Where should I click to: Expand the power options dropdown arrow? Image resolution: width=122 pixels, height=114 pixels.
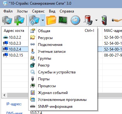coord(96,20)
